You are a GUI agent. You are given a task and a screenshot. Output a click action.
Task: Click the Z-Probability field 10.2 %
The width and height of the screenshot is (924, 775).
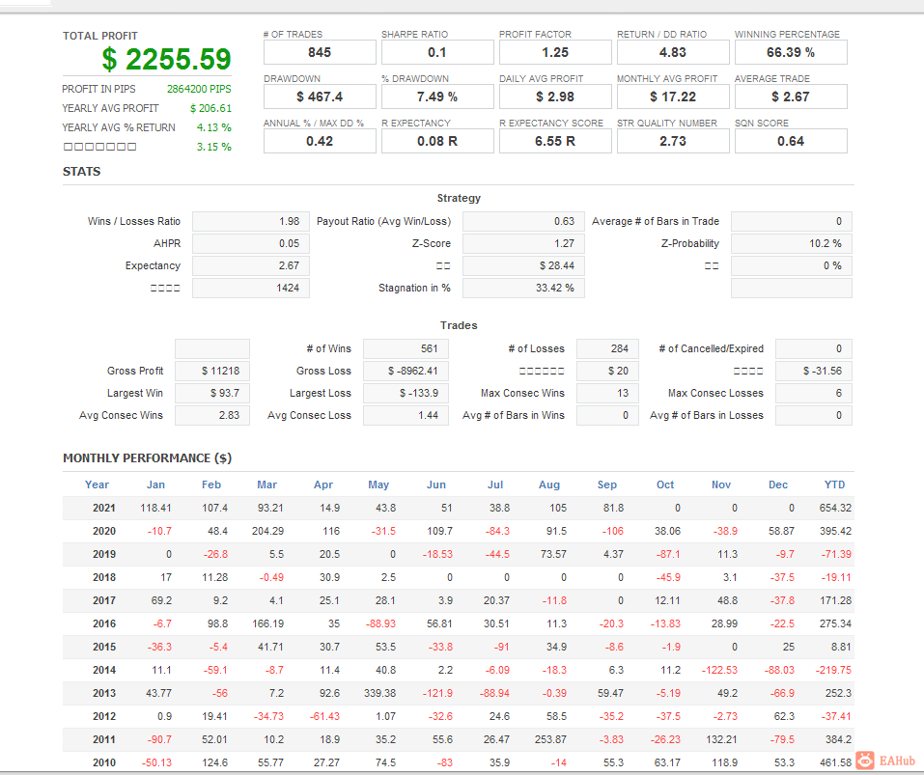[792, 244]
